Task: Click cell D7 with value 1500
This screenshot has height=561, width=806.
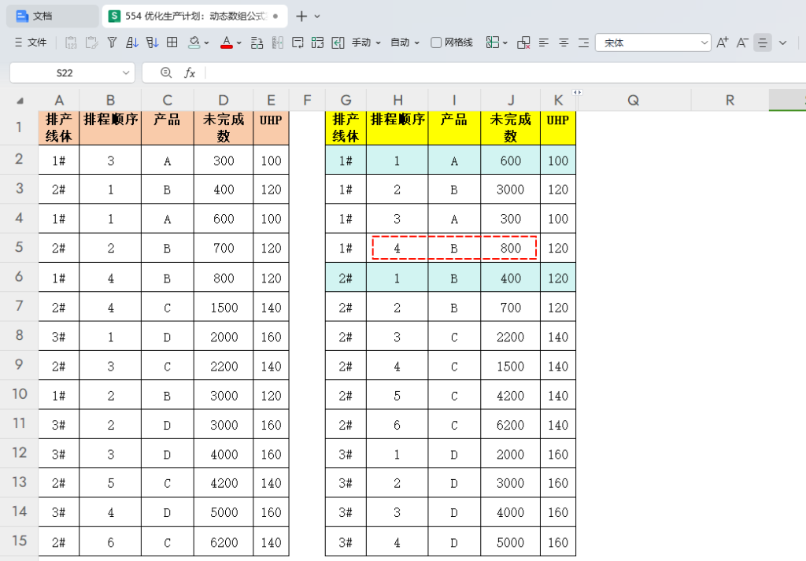Action: (224, 307)
